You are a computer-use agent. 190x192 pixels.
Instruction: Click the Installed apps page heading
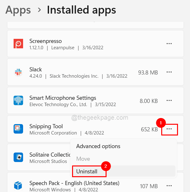(x=81, y=10)
